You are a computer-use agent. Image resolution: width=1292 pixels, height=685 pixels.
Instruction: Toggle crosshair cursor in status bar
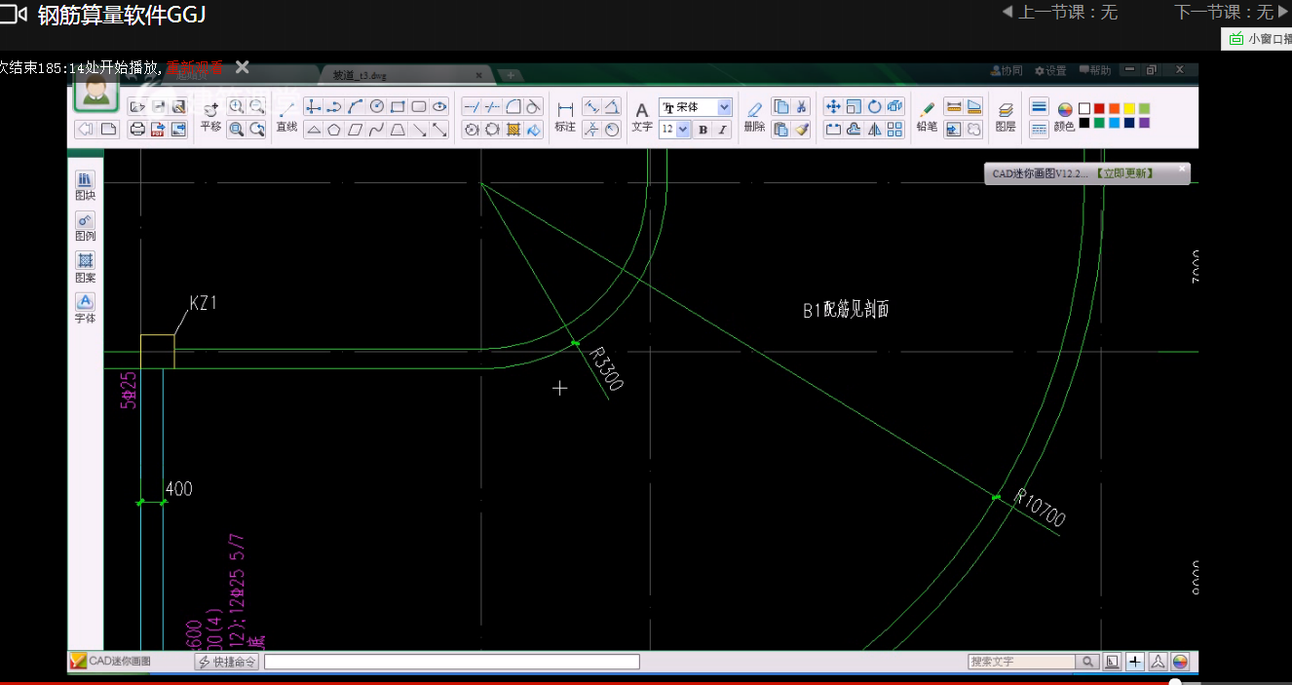click(x=1135, y=662)
